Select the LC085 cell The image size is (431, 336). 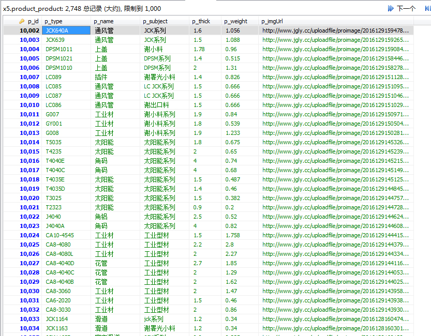(66, 86)
